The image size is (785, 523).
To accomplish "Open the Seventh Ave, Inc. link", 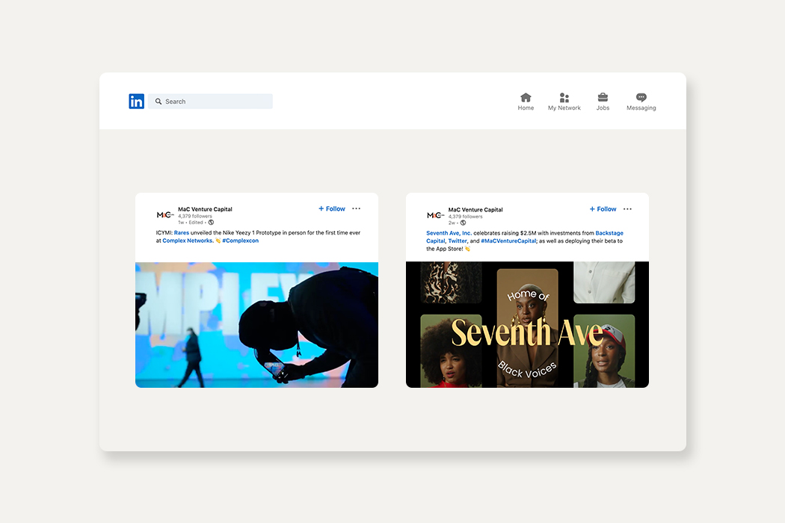I will [449, 233].
